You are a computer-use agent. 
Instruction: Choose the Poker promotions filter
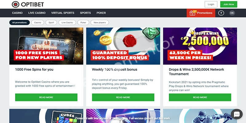(83, 22)
